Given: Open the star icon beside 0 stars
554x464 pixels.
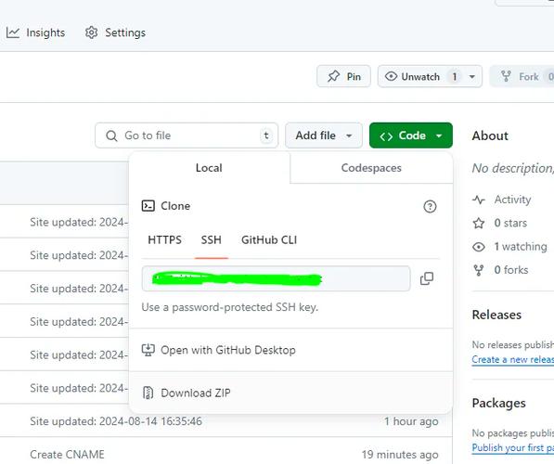Looking at the screenshot, I should (479, 223).
